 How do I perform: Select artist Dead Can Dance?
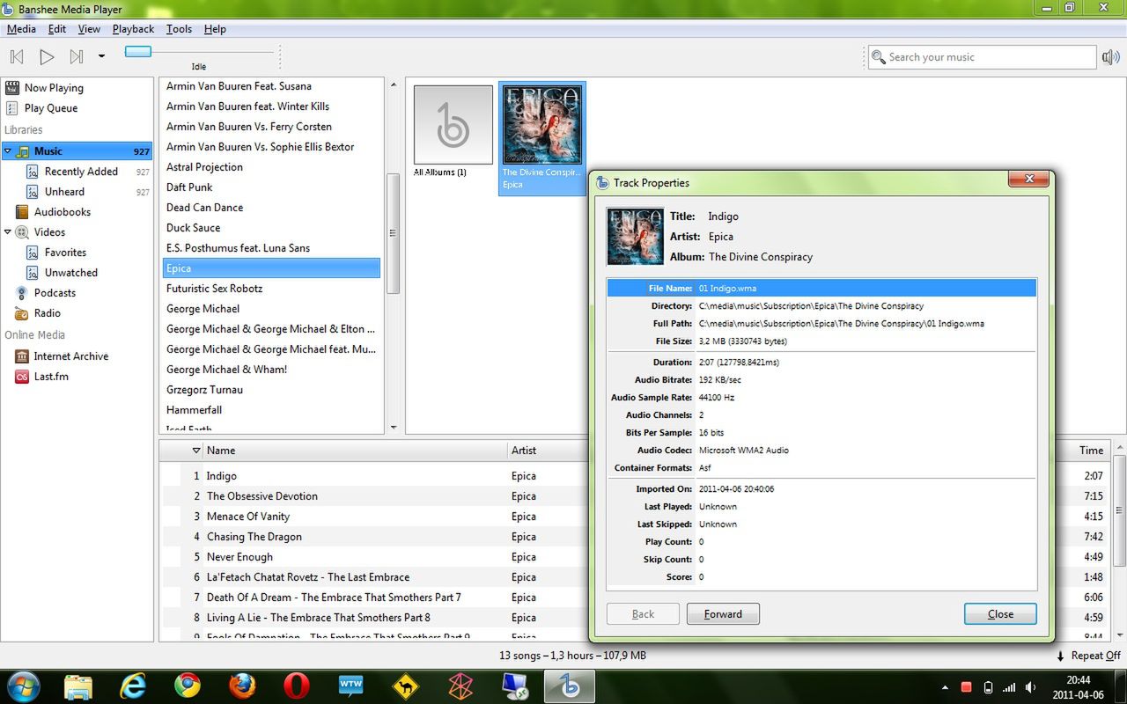272,208
